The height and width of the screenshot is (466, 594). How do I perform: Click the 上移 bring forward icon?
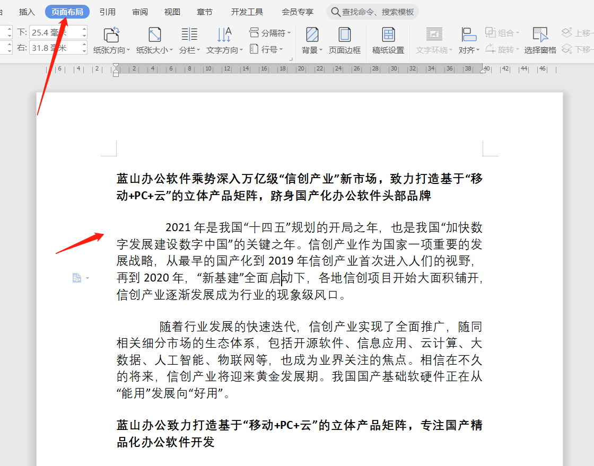click(567, 32)
